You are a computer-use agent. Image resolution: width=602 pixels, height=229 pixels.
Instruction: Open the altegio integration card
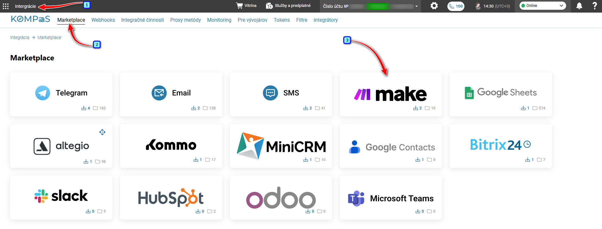[x=61, y=146]
